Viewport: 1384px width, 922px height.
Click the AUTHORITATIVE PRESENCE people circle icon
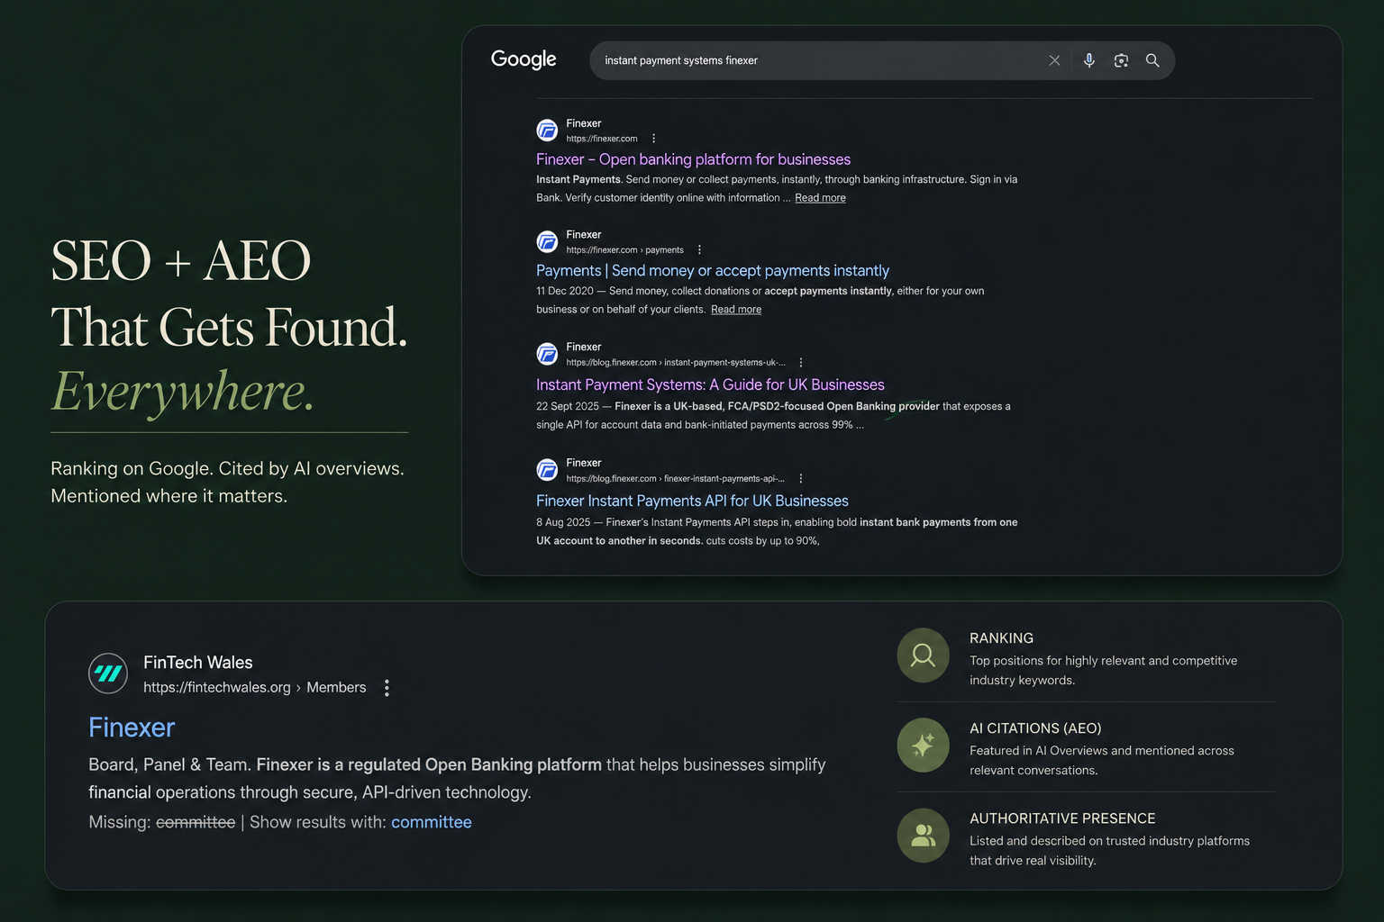[x=923, y=836]
